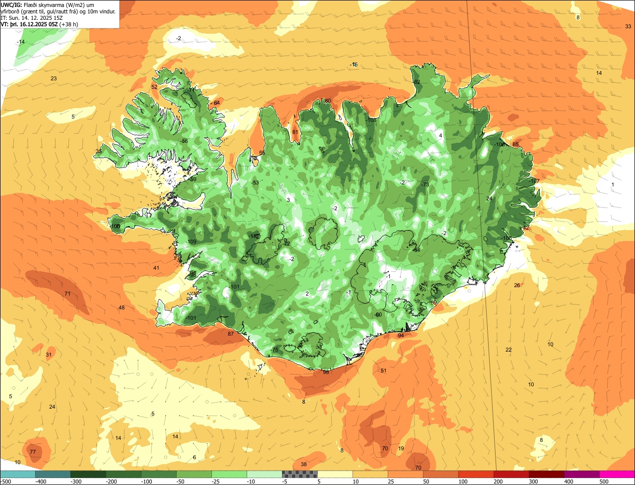This screenshot has width=635, height=485.
Task: Click the map value '19' in the ocean near the legend
Action: pyautogui.click(x=401, y=449)
